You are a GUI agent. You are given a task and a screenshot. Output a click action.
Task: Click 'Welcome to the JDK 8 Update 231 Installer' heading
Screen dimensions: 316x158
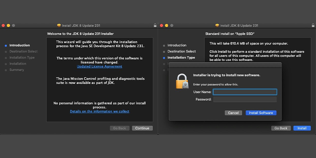(81, 34)
